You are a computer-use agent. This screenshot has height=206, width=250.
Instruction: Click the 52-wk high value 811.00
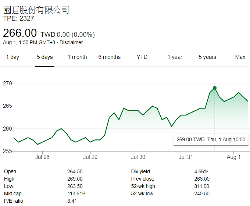pyautogui.click(x=202, y=186)
